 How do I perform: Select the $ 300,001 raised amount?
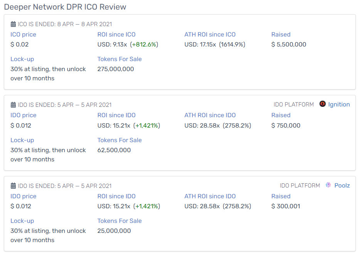click(x=286, y=206)
